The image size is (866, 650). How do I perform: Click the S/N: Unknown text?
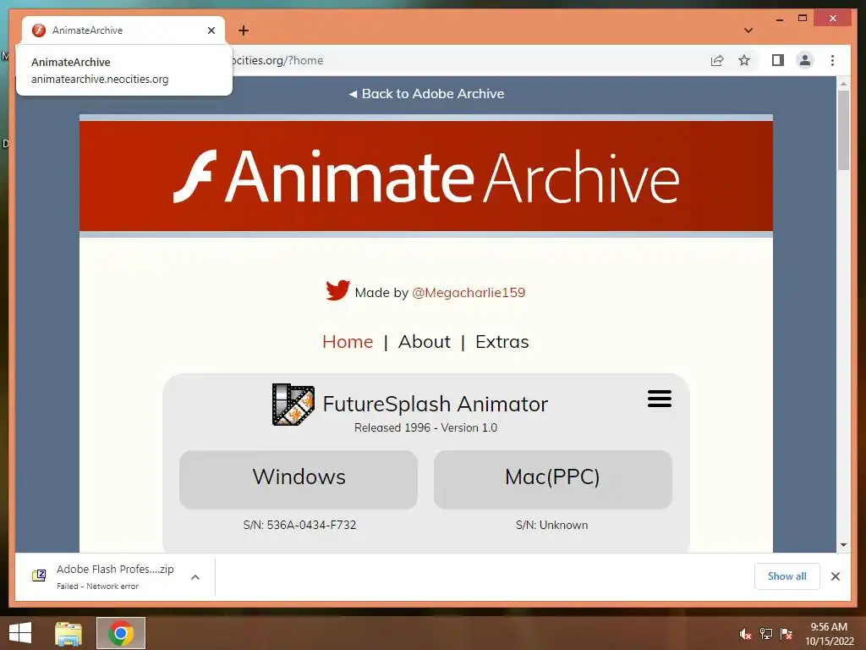(551, 525)
